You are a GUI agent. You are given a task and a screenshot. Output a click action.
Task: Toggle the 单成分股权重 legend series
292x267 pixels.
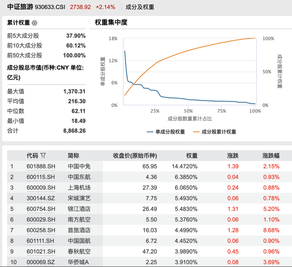[x=166, y=132]
